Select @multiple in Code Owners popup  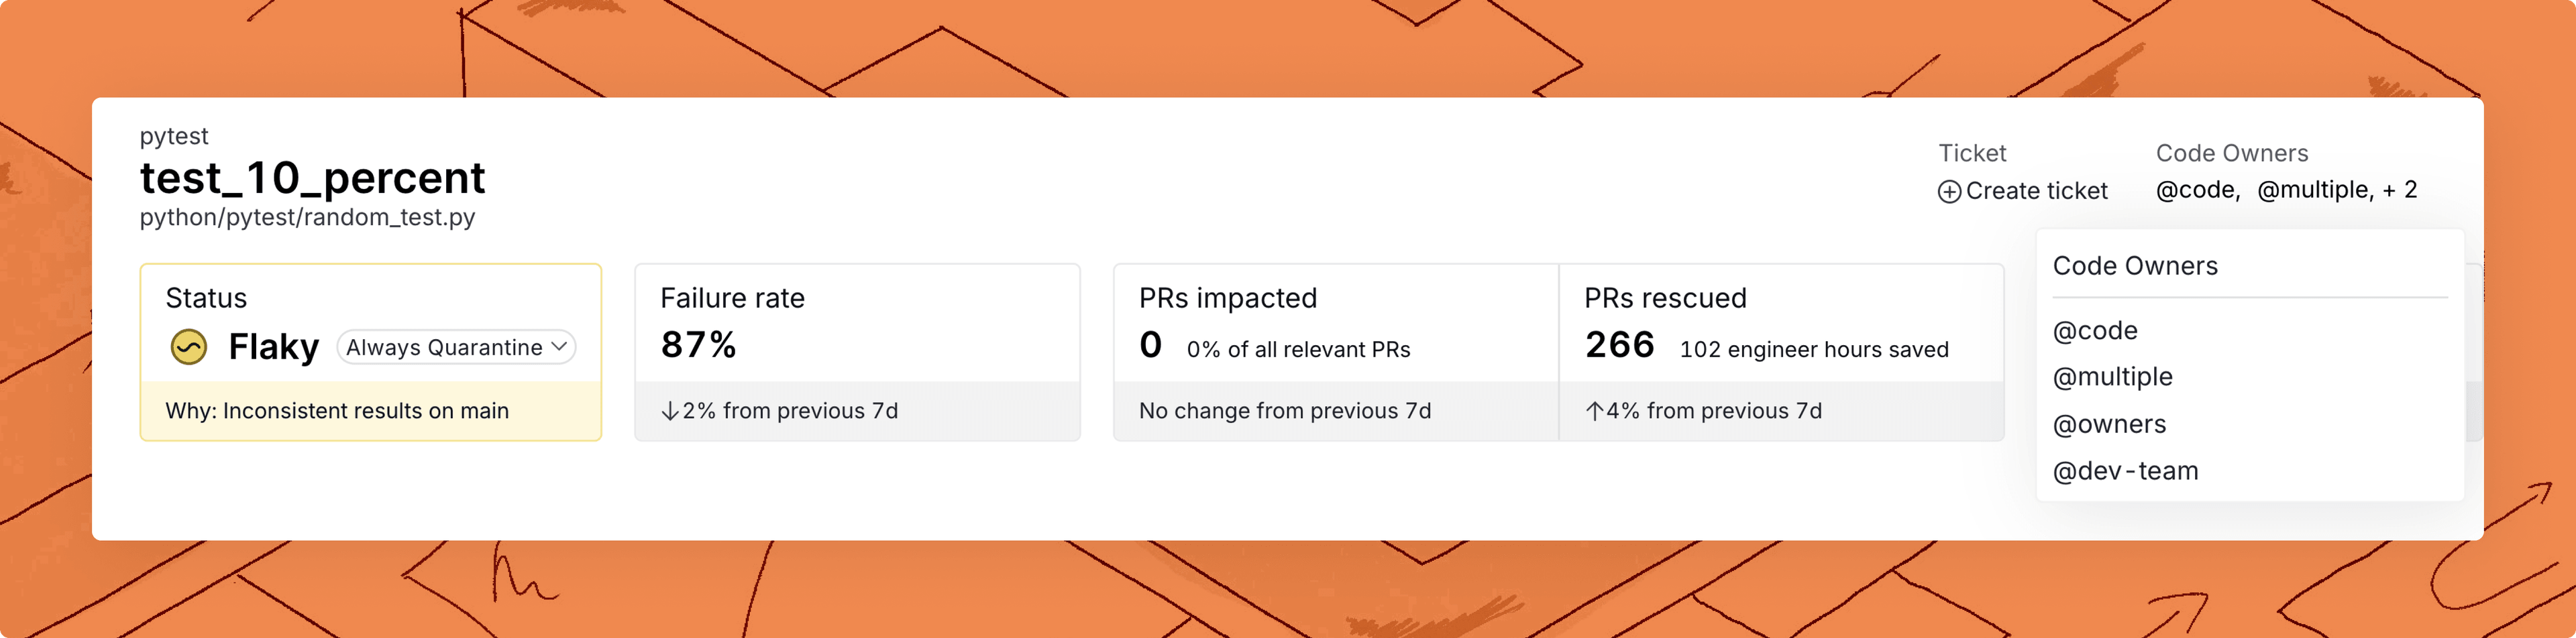pyautogui.click(x=2113, y=377)
